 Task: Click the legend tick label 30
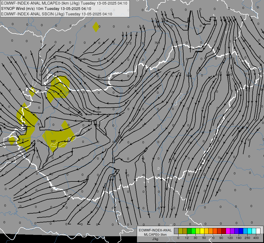click(196, 238)
